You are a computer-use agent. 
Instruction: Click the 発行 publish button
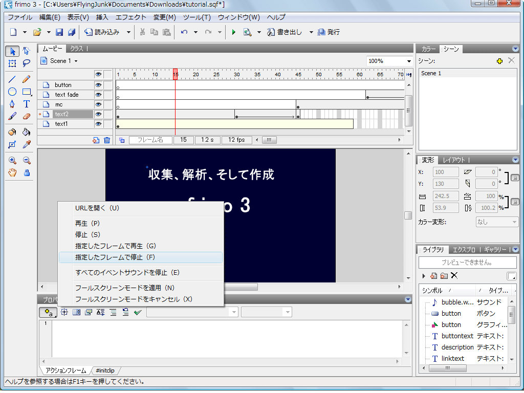click(x=329, y=32)
